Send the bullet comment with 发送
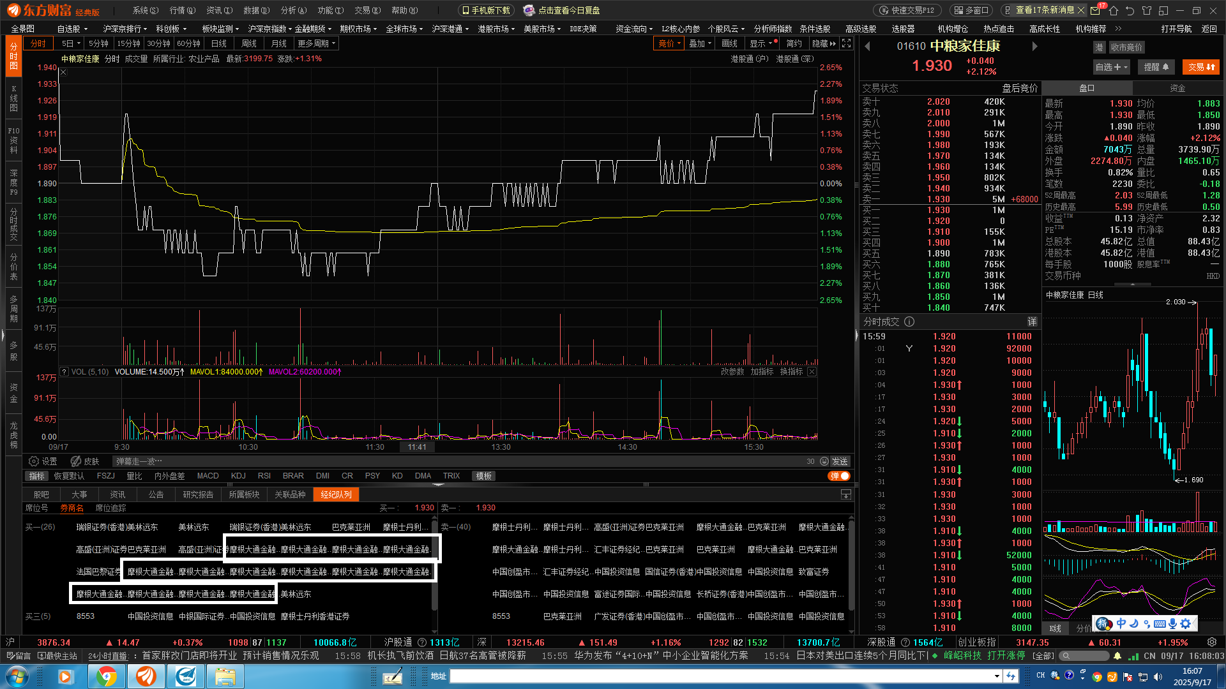Screen dimensions: 1226x689 [840, 461]
